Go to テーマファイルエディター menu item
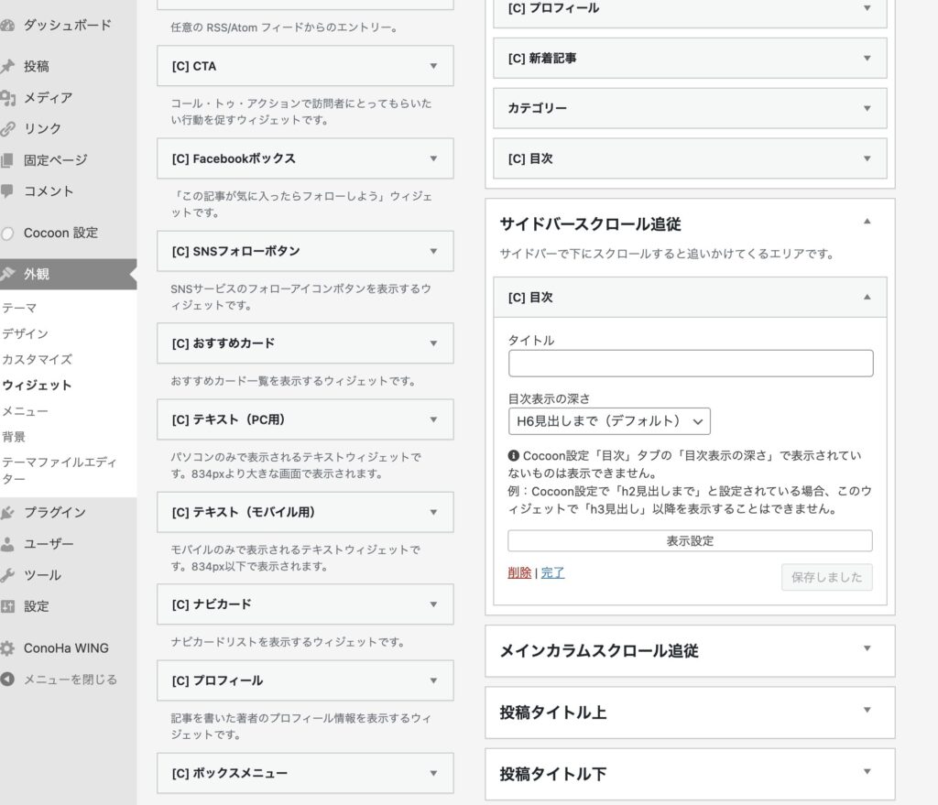Screen dimensions: 938x805 pyautogui.click(x=59, y=471)
